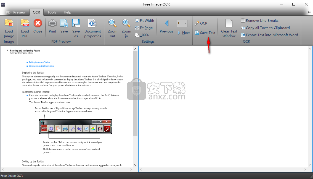This screenshot has width=313, height=179.
Task: Toggle the Remove Line Breaks checkbox
Action: [243, 20]
